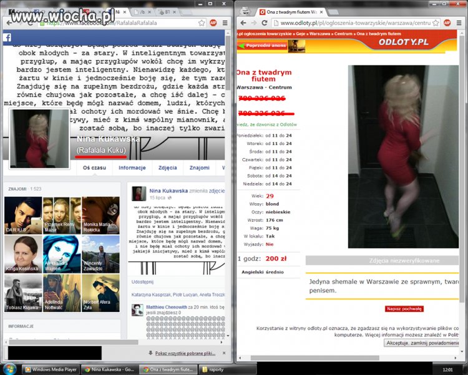Open the Oś czasu tab

coord(94,167)
